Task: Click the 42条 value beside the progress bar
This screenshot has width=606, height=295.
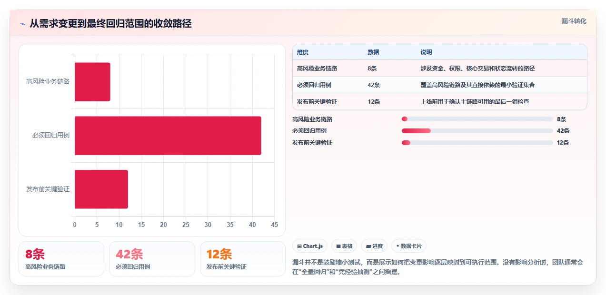Action: (563, 130)
